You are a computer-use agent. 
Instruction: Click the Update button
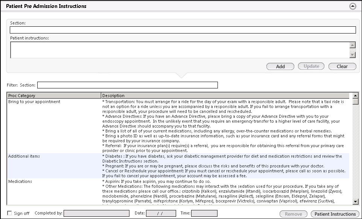click(x=311, y=66)
